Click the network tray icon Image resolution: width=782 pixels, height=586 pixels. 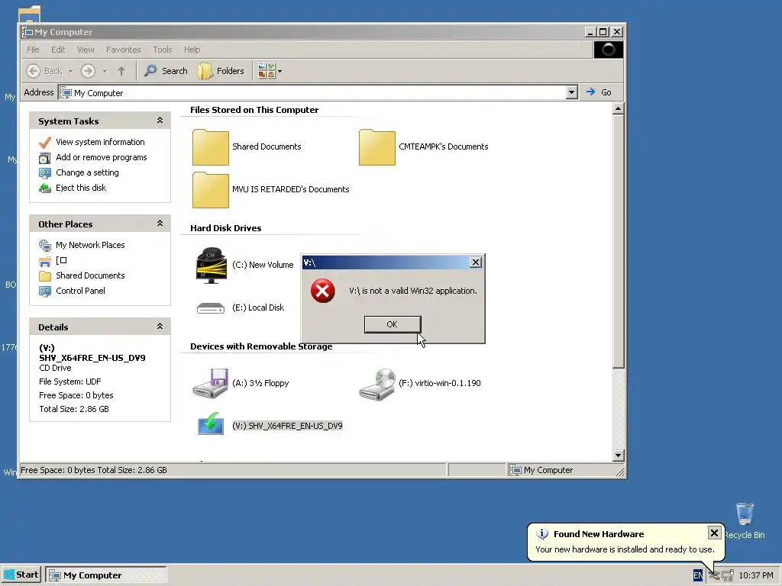[x=728, y=575]
